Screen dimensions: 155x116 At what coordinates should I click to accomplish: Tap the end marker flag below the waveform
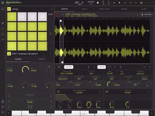(62, 62)
